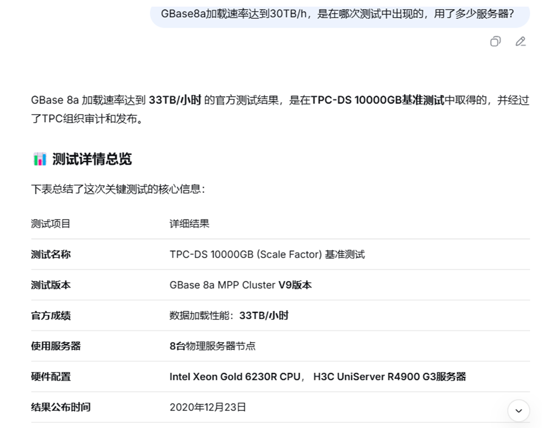Click the scroll-to-bottom chevron button
Screen dimensions: 542x428
pyautogui.click(x=519, y=411)
